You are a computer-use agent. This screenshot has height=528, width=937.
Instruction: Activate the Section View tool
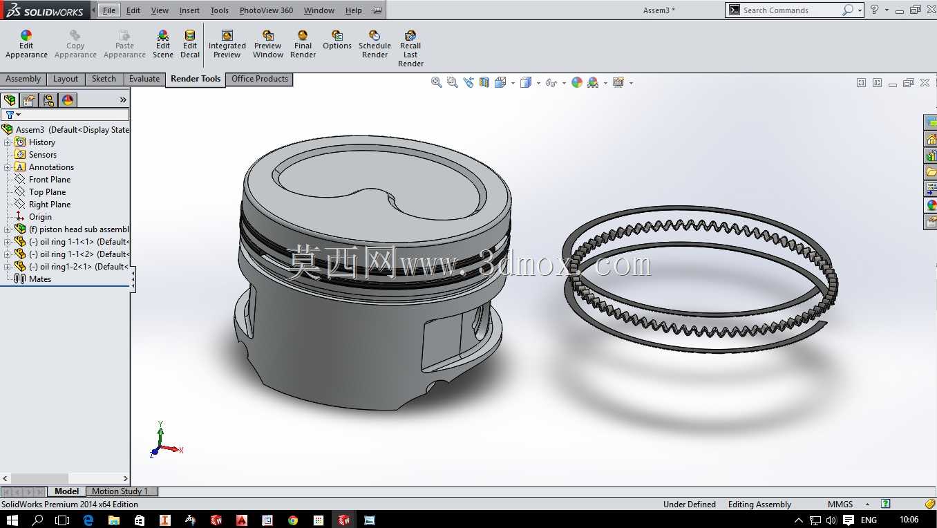click(x=484, y=82)
